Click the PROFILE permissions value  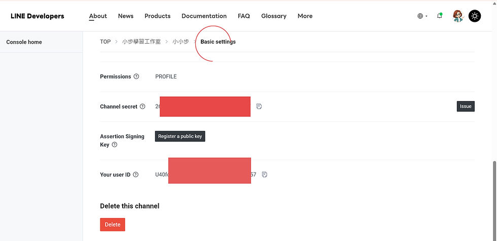pos(166,77)
